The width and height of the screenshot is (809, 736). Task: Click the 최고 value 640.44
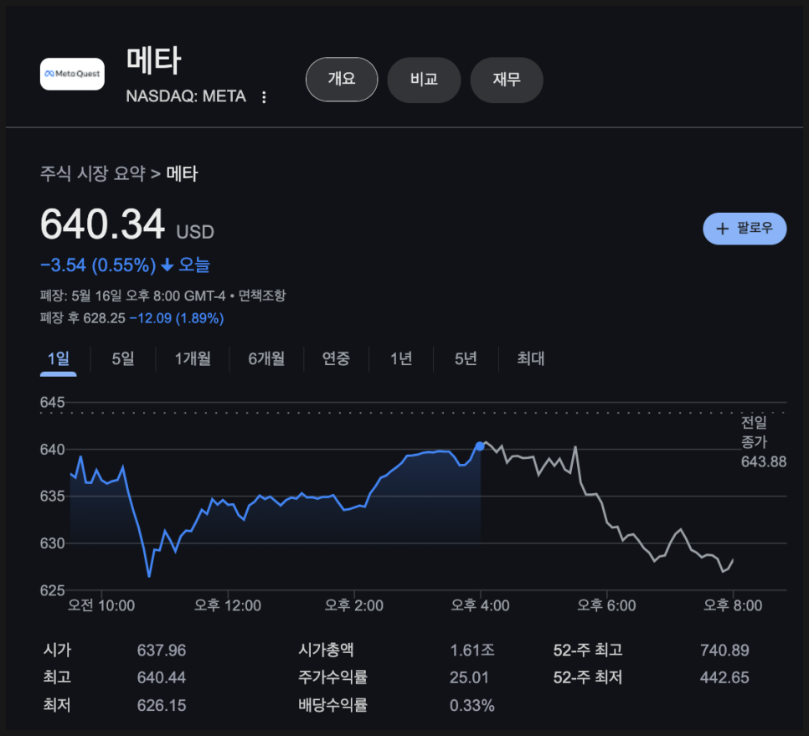tap(162, 677)
